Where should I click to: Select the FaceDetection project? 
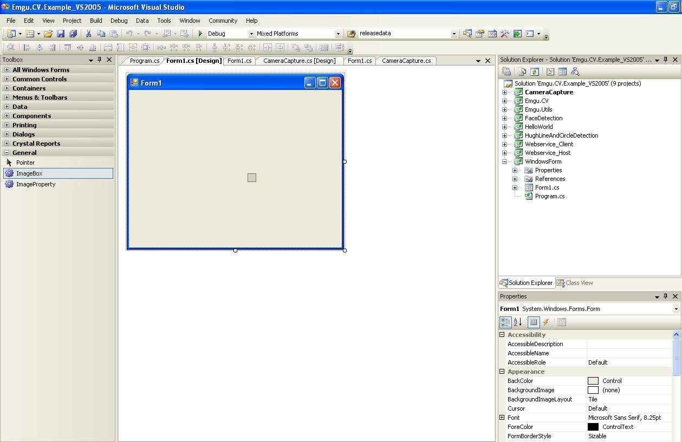click(x=543, y=118)
